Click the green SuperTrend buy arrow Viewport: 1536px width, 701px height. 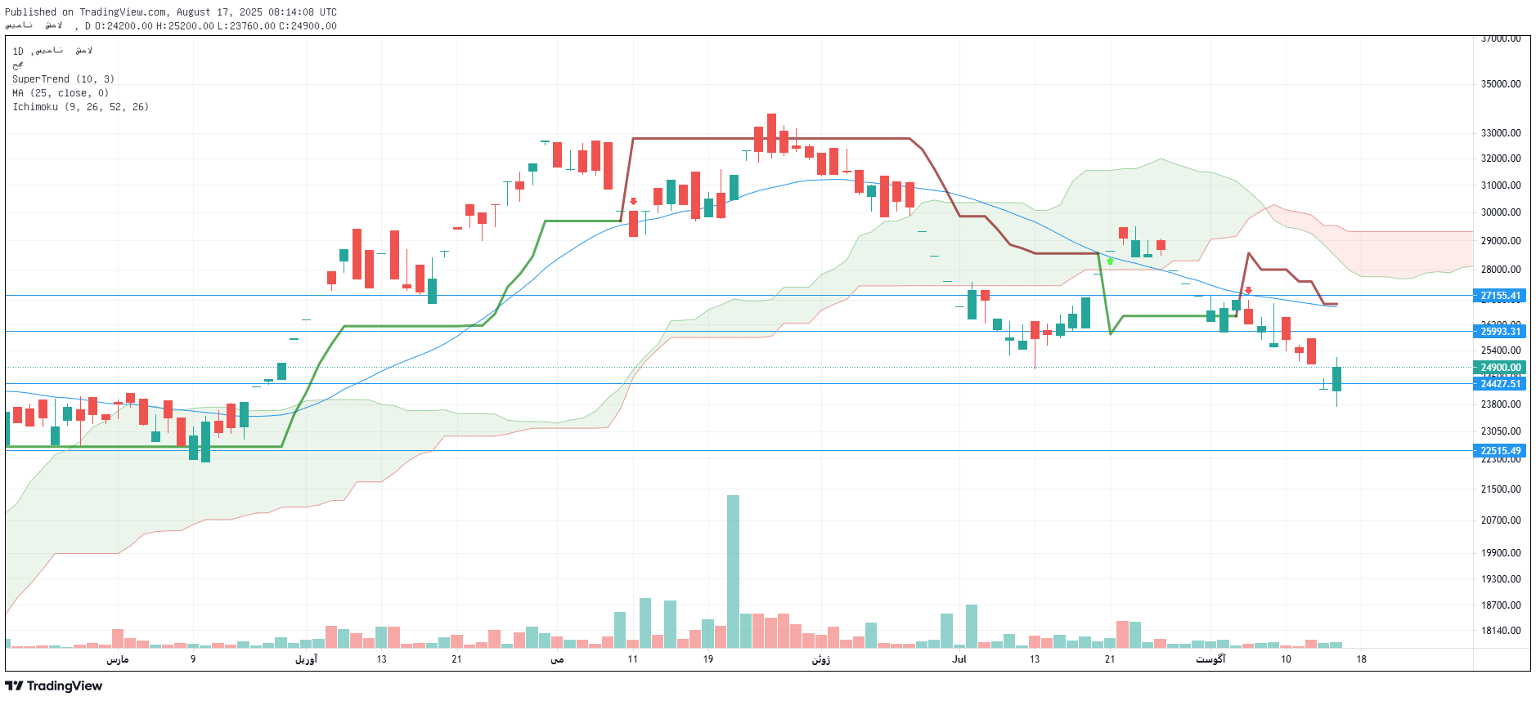pyautogui.click(x=1110, y=261)
